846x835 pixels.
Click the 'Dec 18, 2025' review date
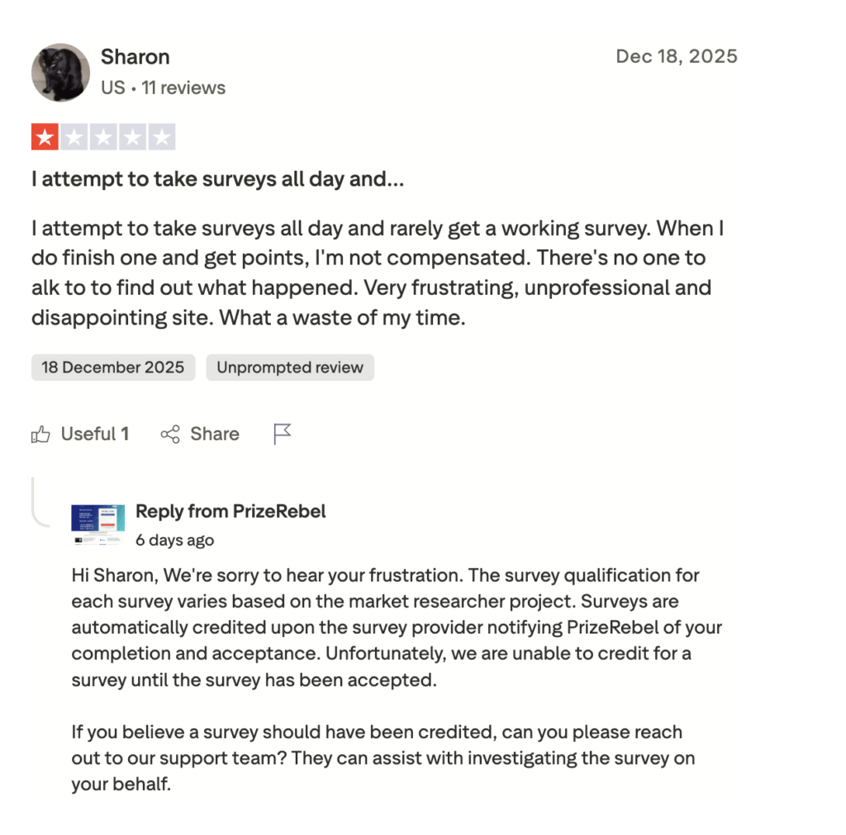[x=677, y=56]
